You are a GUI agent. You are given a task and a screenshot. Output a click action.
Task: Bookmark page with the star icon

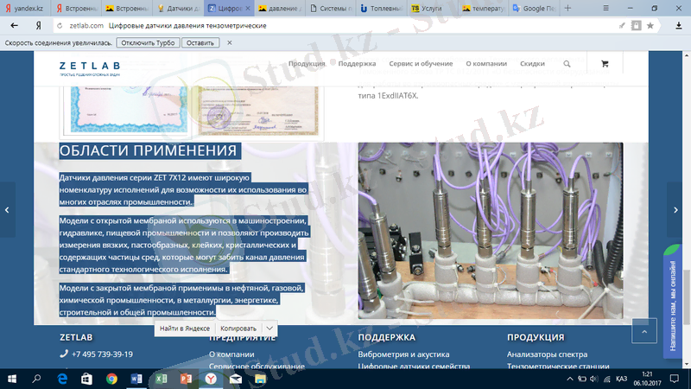(650, 26)
